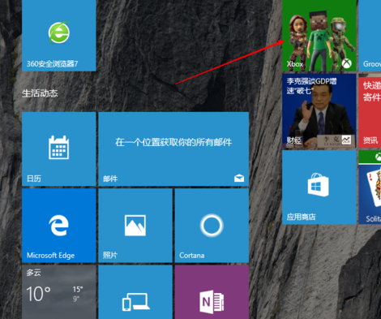The image size is (381, 319).
Task: Open the Solitaire card game tile
Action: (x=370, y=188)
